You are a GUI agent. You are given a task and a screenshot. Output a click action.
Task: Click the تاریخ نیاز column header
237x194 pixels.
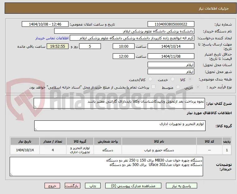25,141
